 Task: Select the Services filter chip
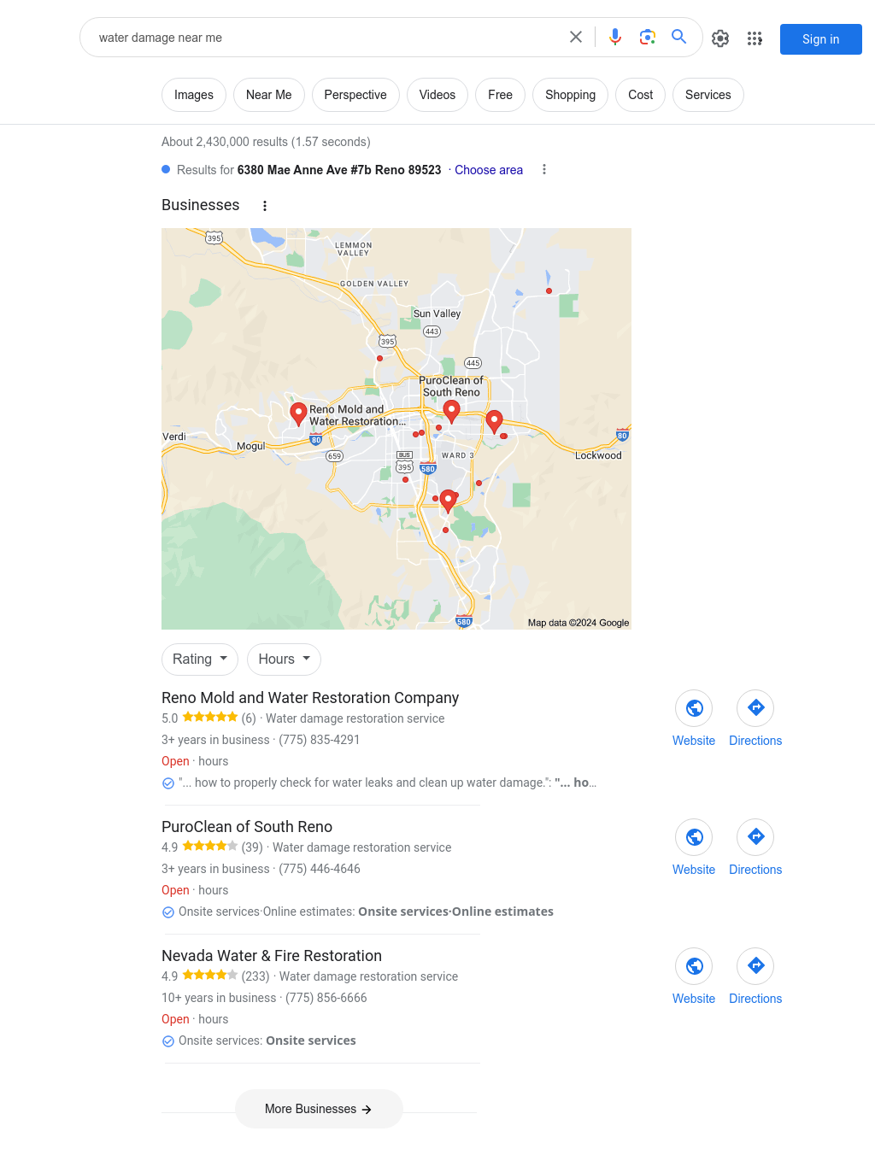point(708,95)
